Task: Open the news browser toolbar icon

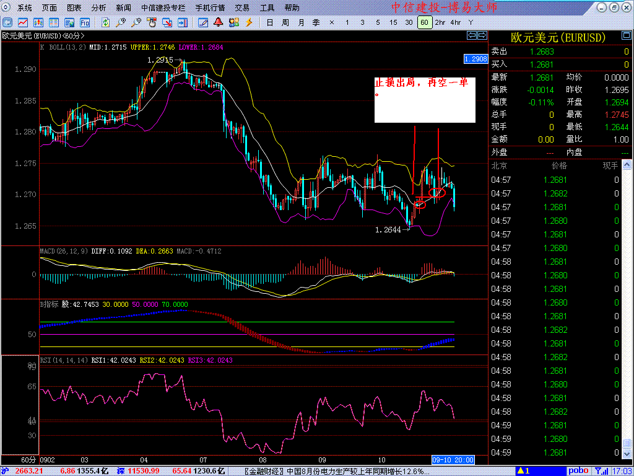Action: click(x=69, y=22)
